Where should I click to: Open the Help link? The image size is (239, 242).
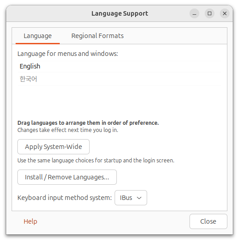click(30, 221)
